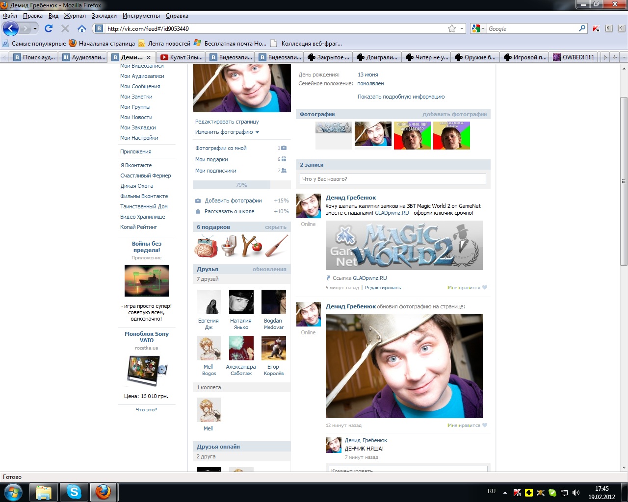Open the Мои Сообщения sidebar link
The height and width of the screenshot is (502, 628).
[x=140, y=86]
